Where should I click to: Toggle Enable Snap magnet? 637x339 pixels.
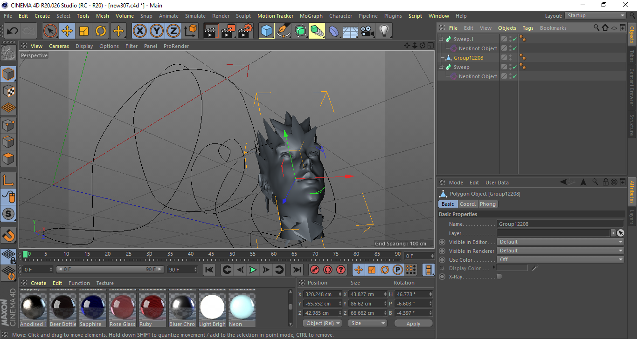tap(8, 235)
